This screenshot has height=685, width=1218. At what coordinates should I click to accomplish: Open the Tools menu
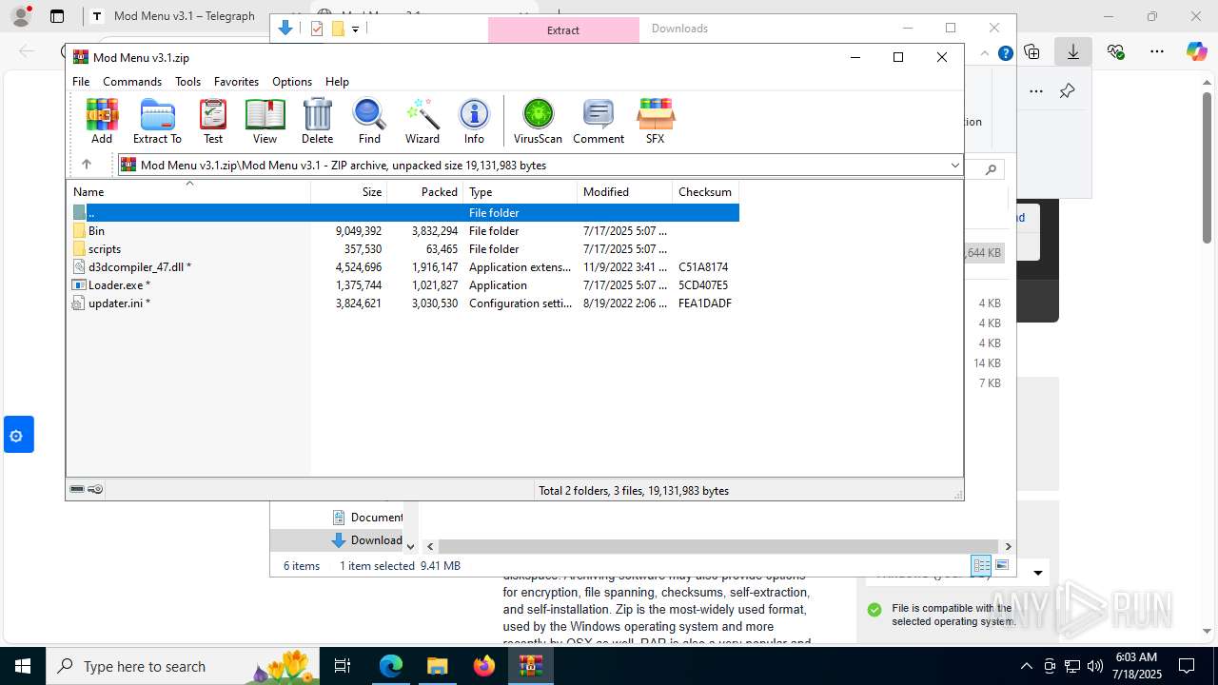(x=187, y=82)
